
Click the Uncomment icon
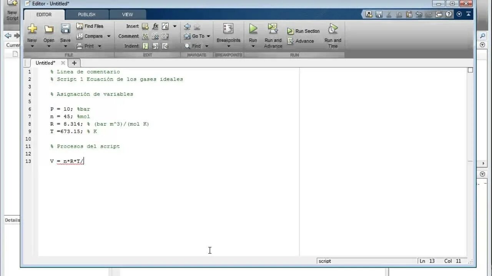click(155, 36)
